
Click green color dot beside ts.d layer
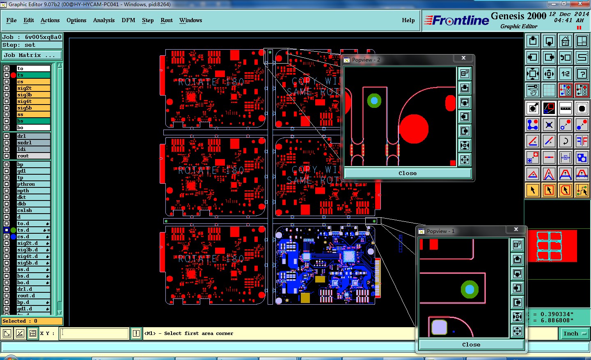point(13,230)
